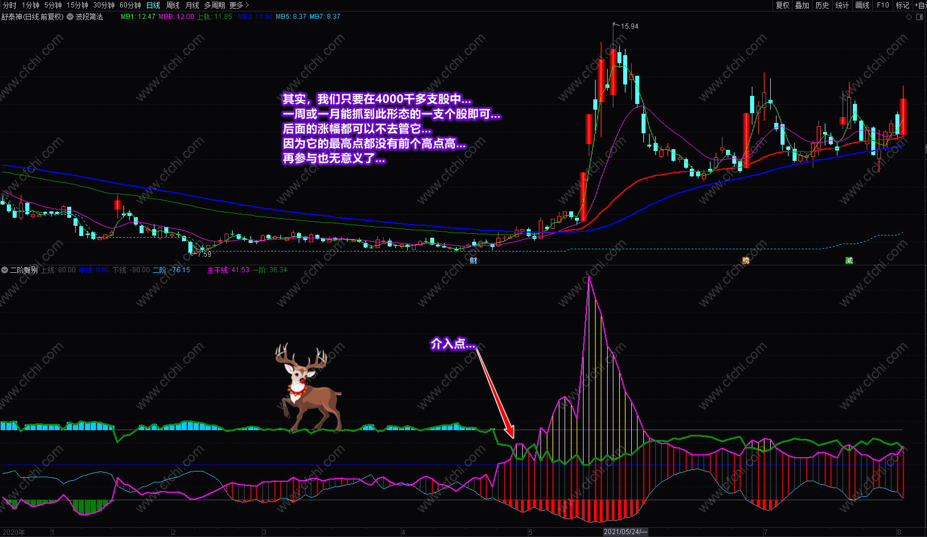
Task: Click the 7.59 low price label
Action: click(204, 254)
